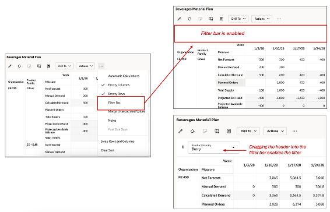
Task: Open Drill To dropdown in bottom-right panel
Action: (248, 131)
